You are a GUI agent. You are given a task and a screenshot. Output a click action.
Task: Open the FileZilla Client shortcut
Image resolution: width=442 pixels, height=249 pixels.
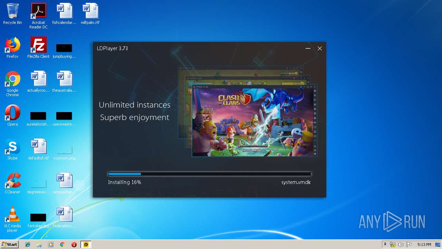pos(38,48)
